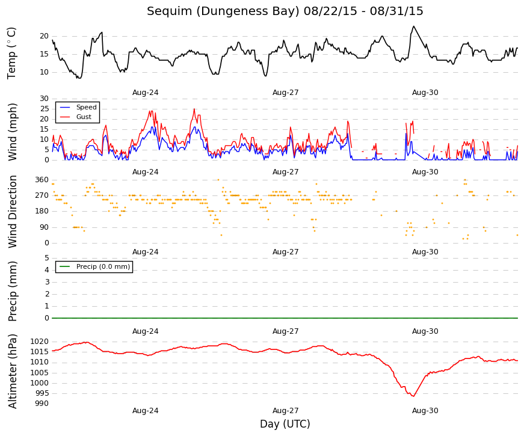524x436 pixels.
Task: Click the green Precip legend line
Action: pyautogui.click(x=65, y=266)
